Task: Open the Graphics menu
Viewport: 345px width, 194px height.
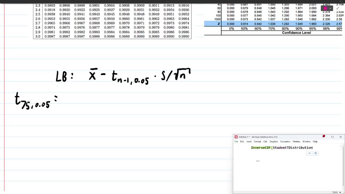Action: coord(274,141)
